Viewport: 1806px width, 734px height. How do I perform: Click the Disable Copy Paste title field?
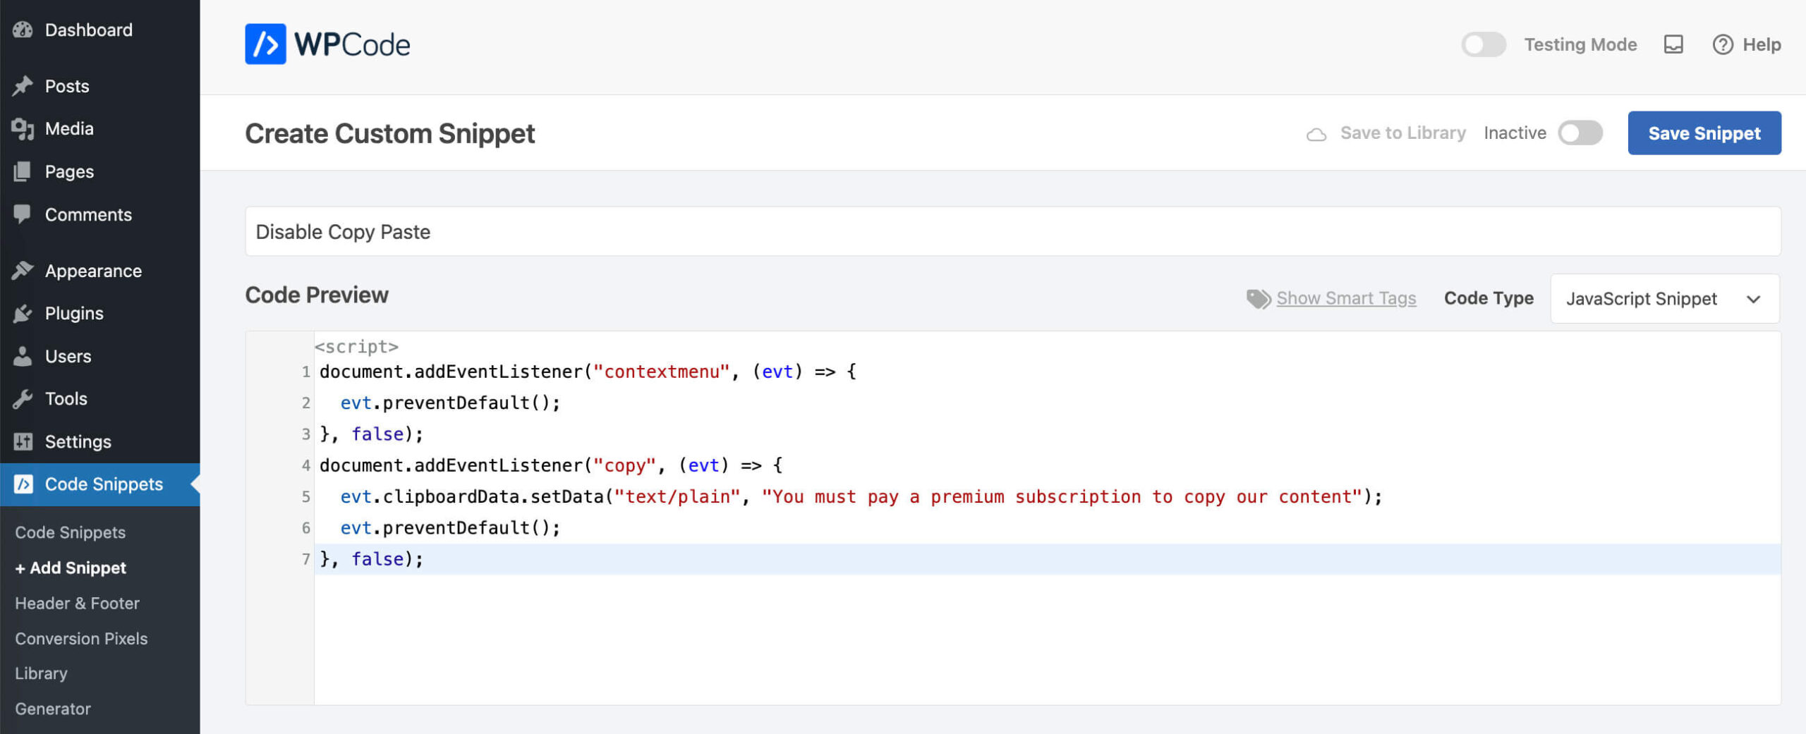tap(344, 231)
